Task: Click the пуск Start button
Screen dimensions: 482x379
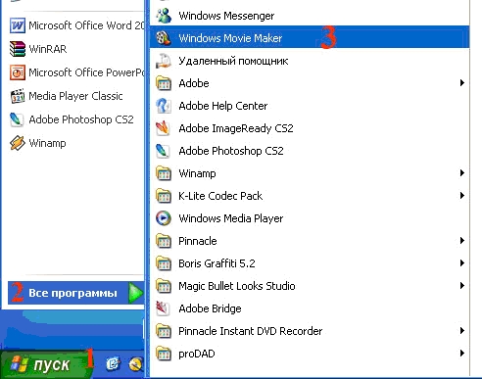Action: click(x=46, y=364)
